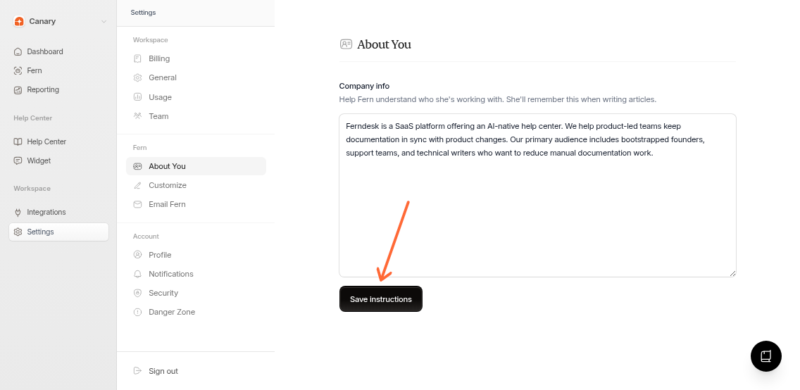Viewport: 800px width, 390px height.
Task: Open the floating help book button
Action: (765, 356)
